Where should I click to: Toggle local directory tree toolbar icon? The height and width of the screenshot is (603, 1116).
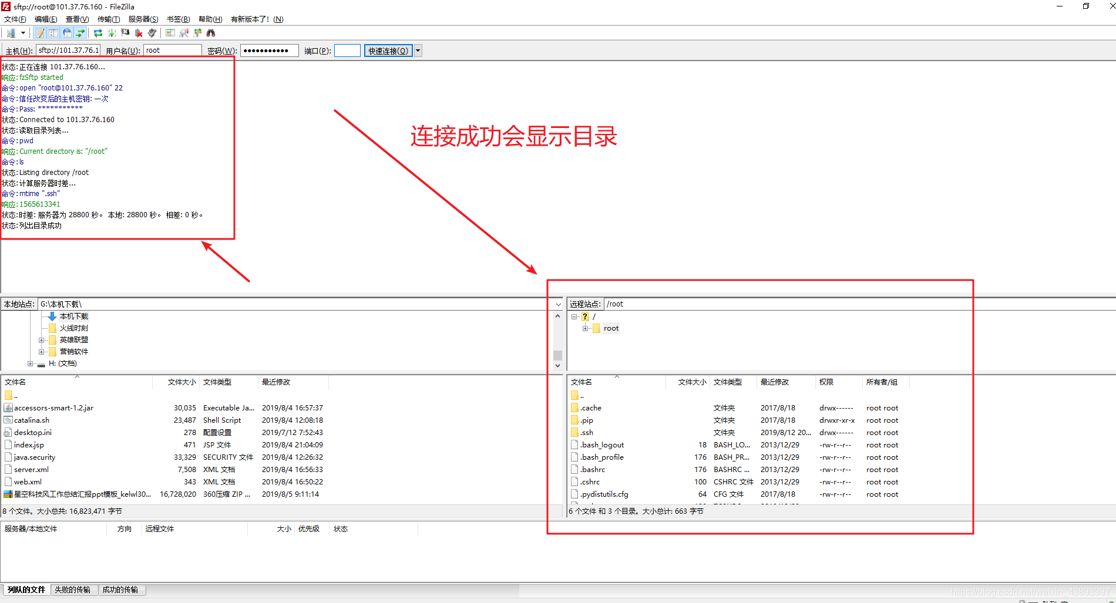[x=53, y=33]
